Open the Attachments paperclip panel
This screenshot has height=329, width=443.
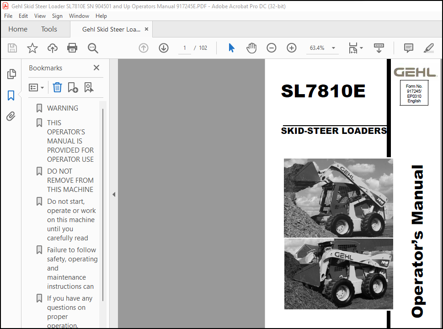(x=11, y=116)
